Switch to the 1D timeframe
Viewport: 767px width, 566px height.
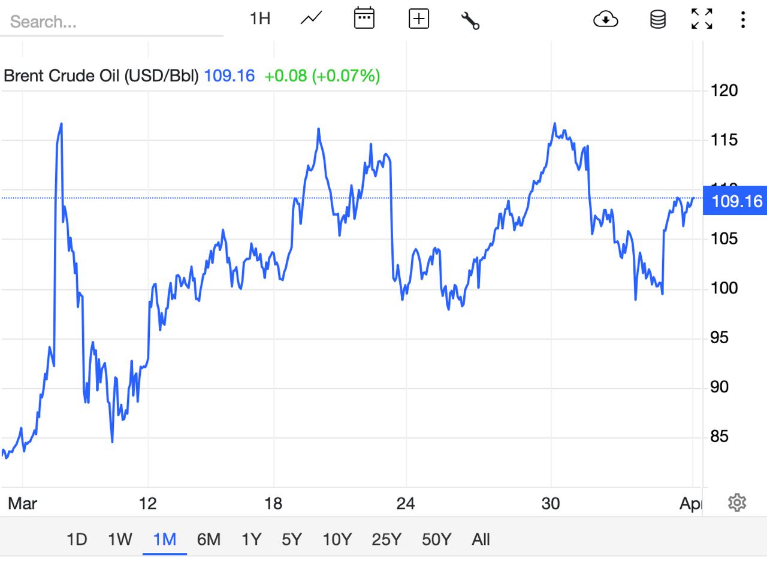click(x=77, y=539)
